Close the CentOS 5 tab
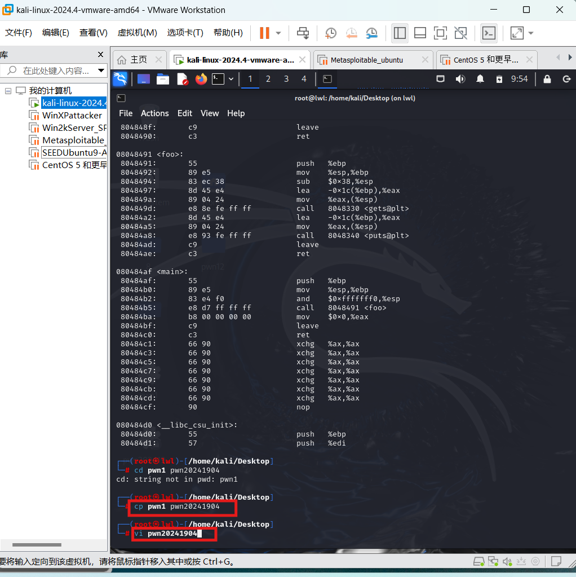 pyautogui.click(x=529, y=60)
